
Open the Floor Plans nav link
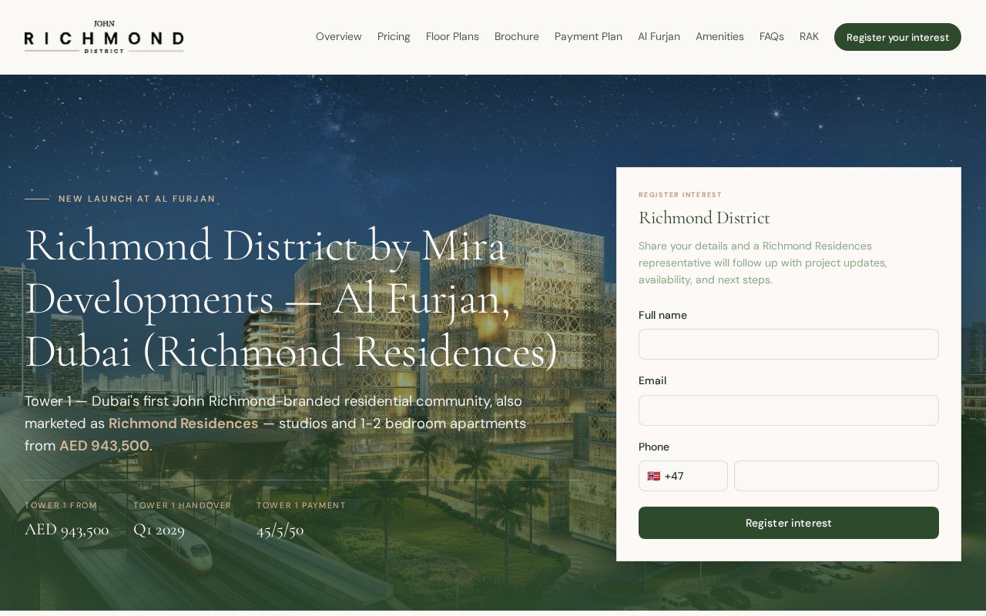pos(452,36)
